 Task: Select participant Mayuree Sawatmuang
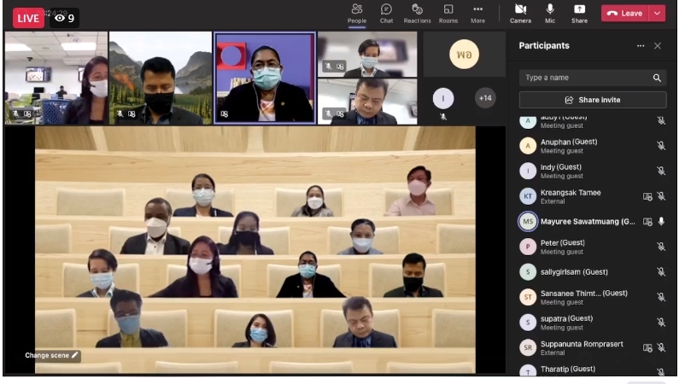pyautogui.click(x=593, y=221)
